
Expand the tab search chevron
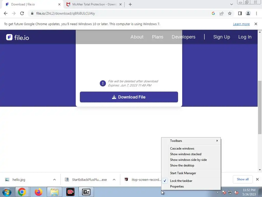(231, 4)
